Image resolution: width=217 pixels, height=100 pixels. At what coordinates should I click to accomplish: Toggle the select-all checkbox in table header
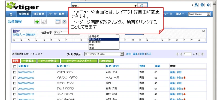pyautogui.click(x=14, y=66)
